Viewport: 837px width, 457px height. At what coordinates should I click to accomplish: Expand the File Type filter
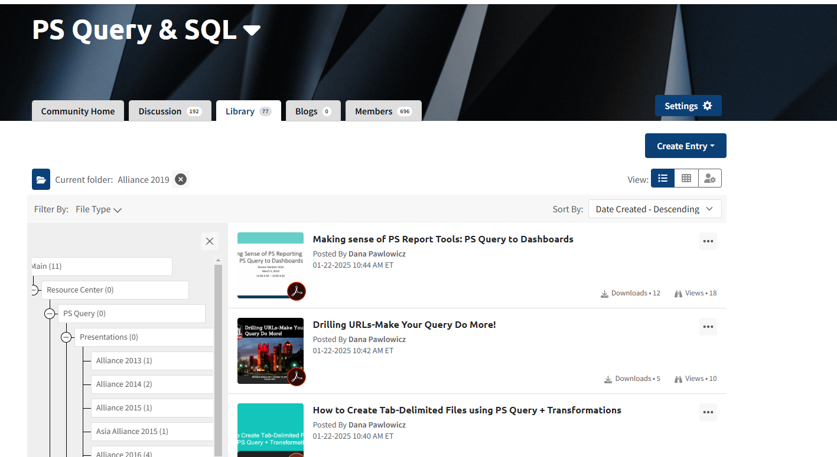click(99, 209)
